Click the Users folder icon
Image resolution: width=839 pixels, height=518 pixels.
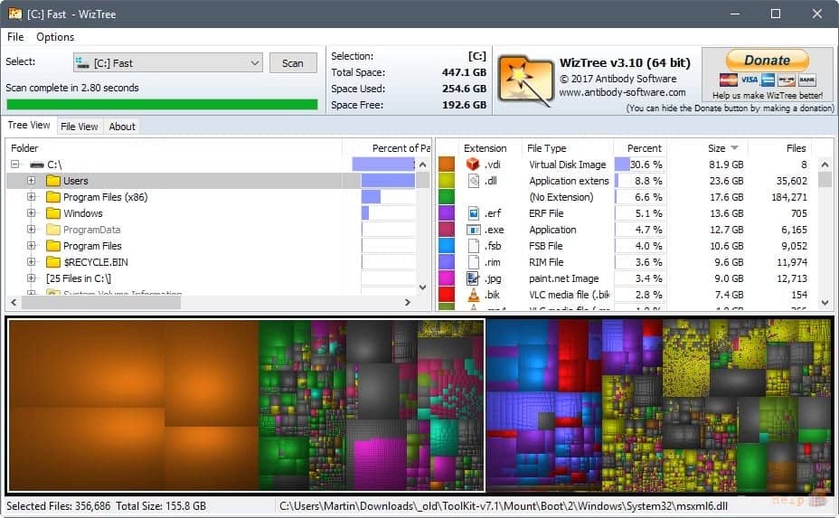point(53,181)
